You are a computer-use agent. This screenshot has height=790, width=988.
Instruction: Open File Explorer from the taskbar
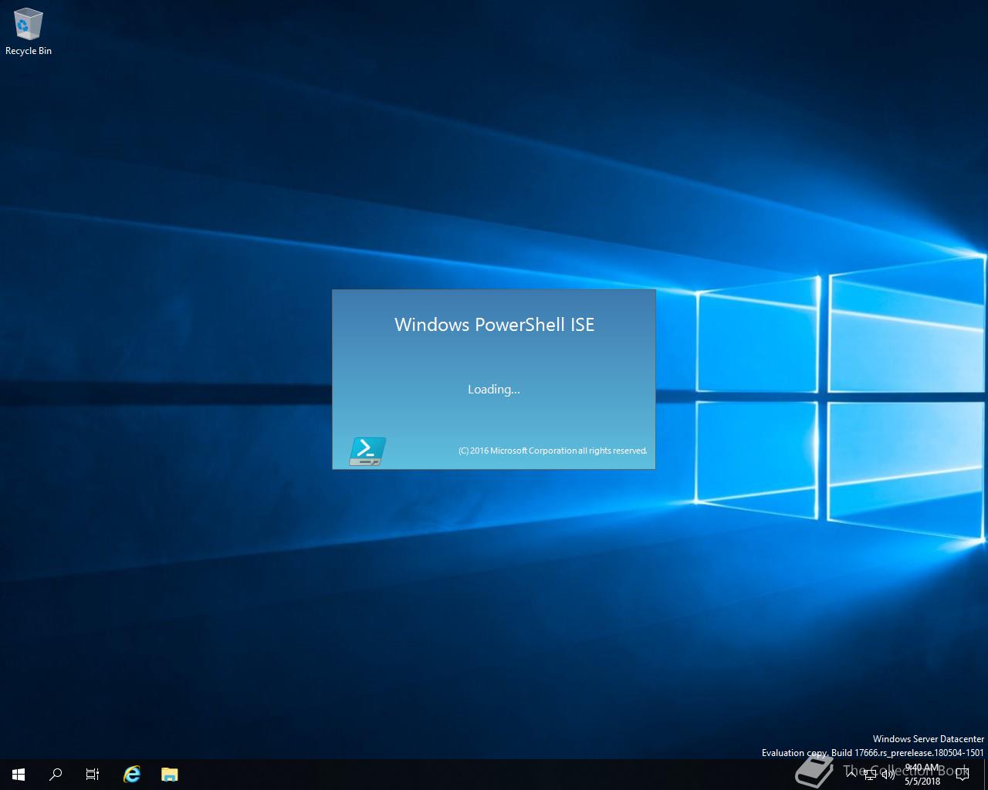170,775
